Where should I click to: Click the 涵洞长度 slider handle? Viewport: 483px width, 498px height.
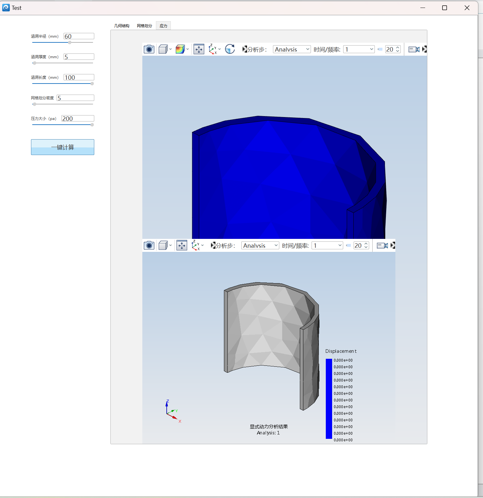(92, 84)
